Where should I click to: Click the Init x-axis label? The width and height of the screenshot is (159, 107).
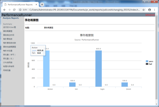[x=76, y=89]
